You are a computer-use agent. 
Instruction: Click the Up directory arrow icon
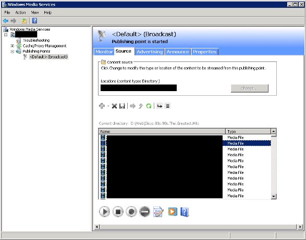[141, 106]
